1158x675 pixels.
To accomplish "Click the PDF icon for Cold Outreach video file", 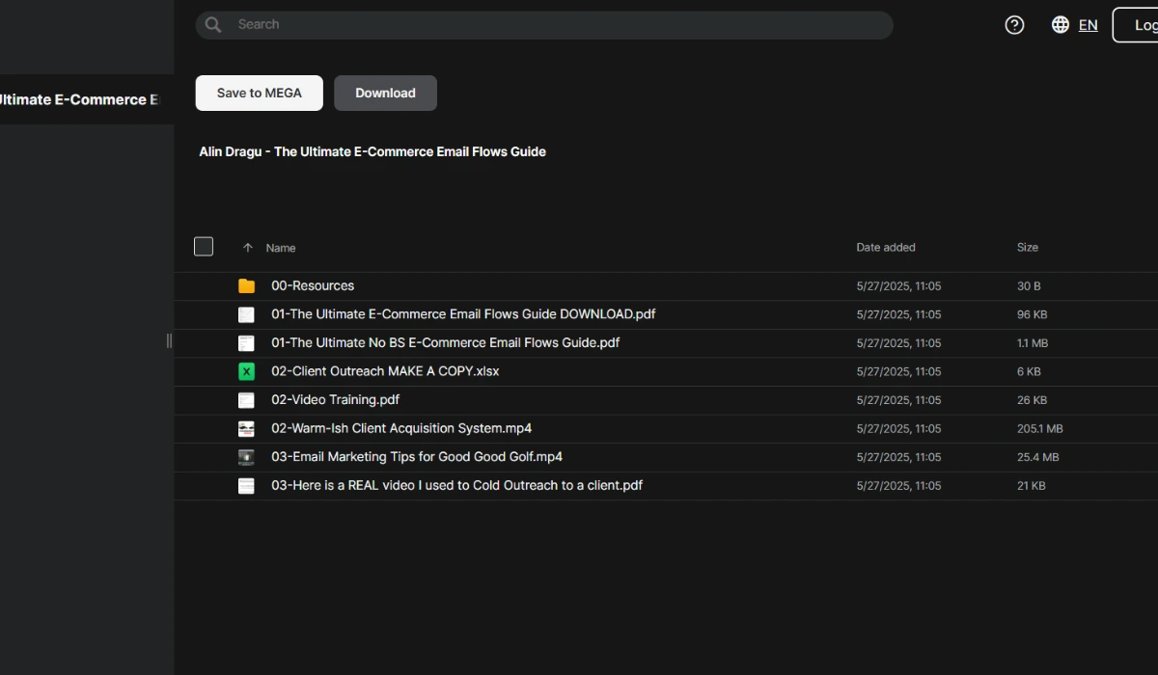I will pos(247,485).
